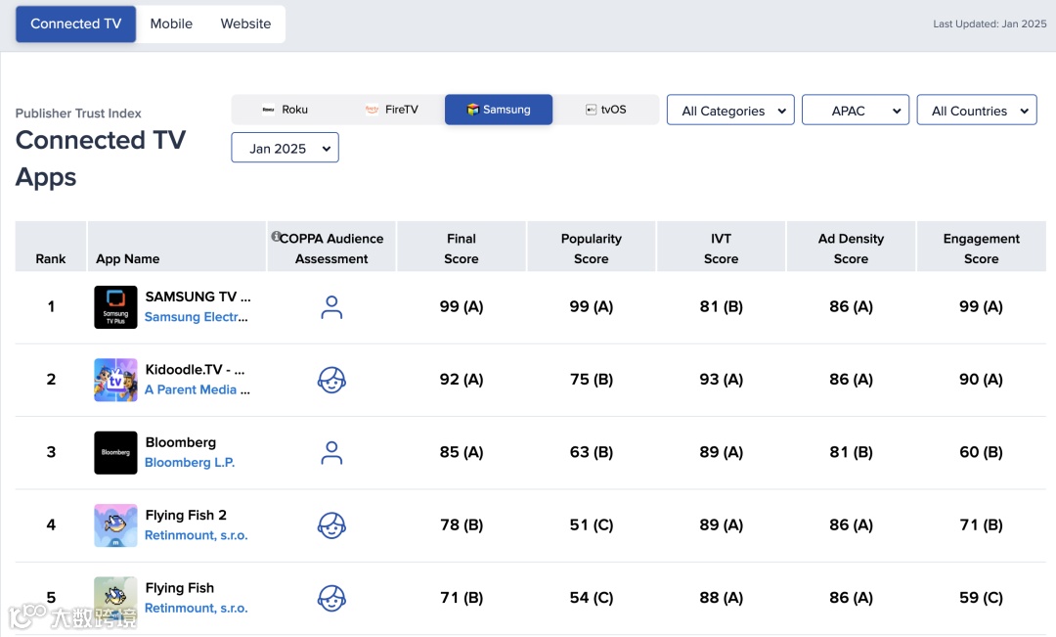Click the Samsung TV Plus app icon

point(115,307)
